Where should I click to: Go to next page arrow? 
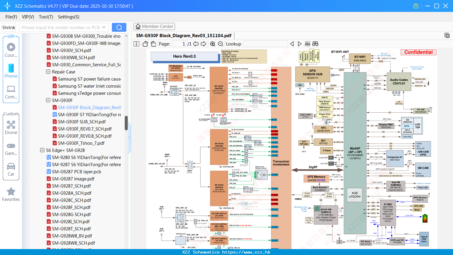pyautogui.click(x=203, y=44)
